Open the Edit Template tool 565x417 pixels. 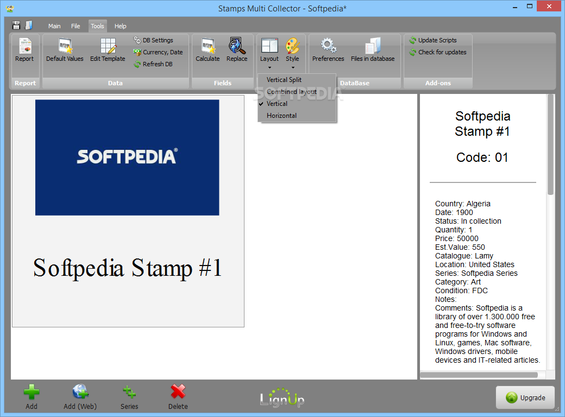(x=108, y=50)
